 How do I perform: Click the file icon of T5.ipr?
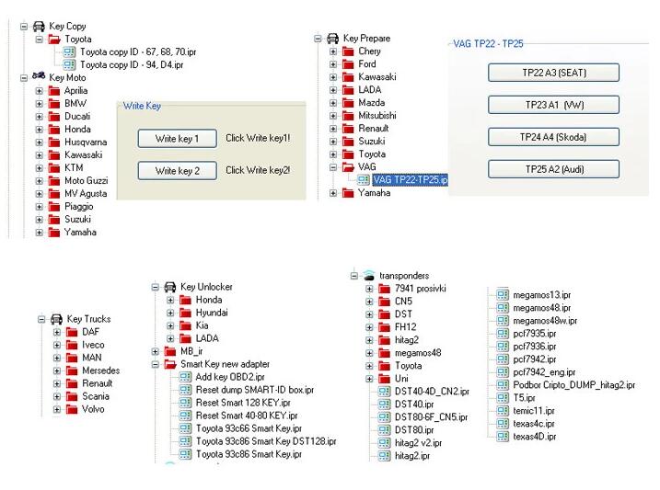pos(503,397)
